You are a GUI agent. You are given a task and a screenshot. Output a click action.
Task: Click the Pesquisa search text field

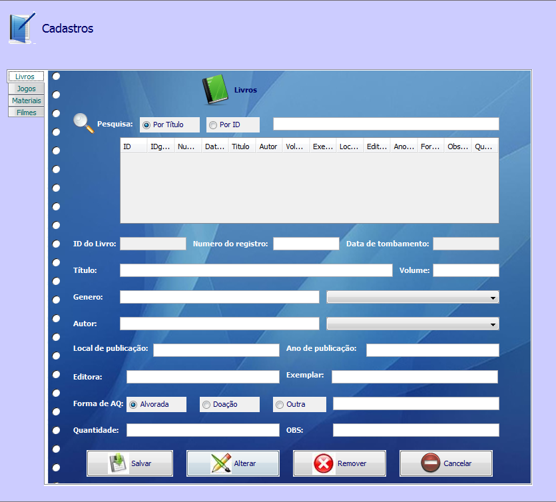(386, 124)
